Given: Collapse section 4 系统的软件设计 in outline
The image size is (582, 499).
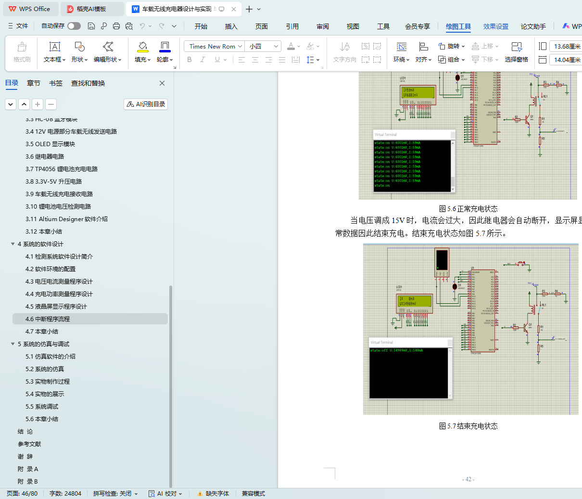Looking at the screenshot, I should [13, 244].
